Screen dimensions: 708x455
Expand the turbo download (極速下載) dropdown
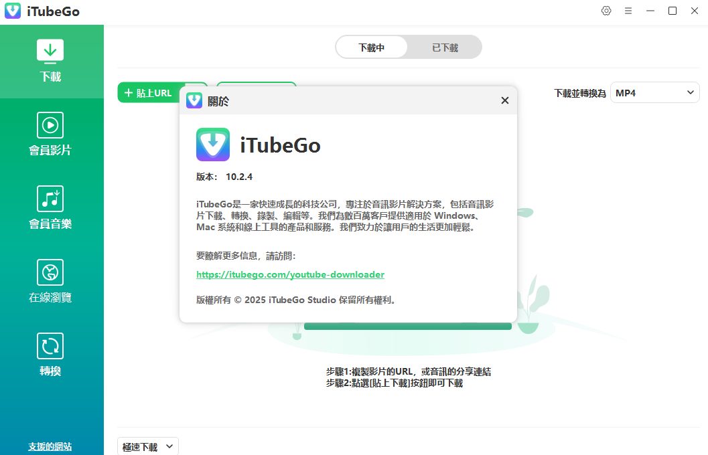coord(147,446)
